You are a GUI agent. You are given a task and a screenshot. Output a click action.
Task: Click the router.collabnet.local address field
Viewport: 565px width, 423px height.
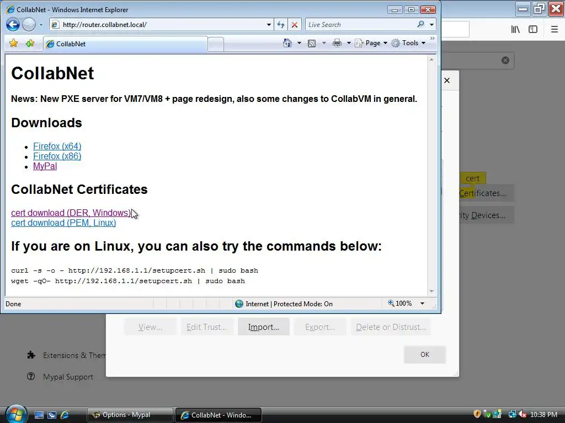[157, 24]
